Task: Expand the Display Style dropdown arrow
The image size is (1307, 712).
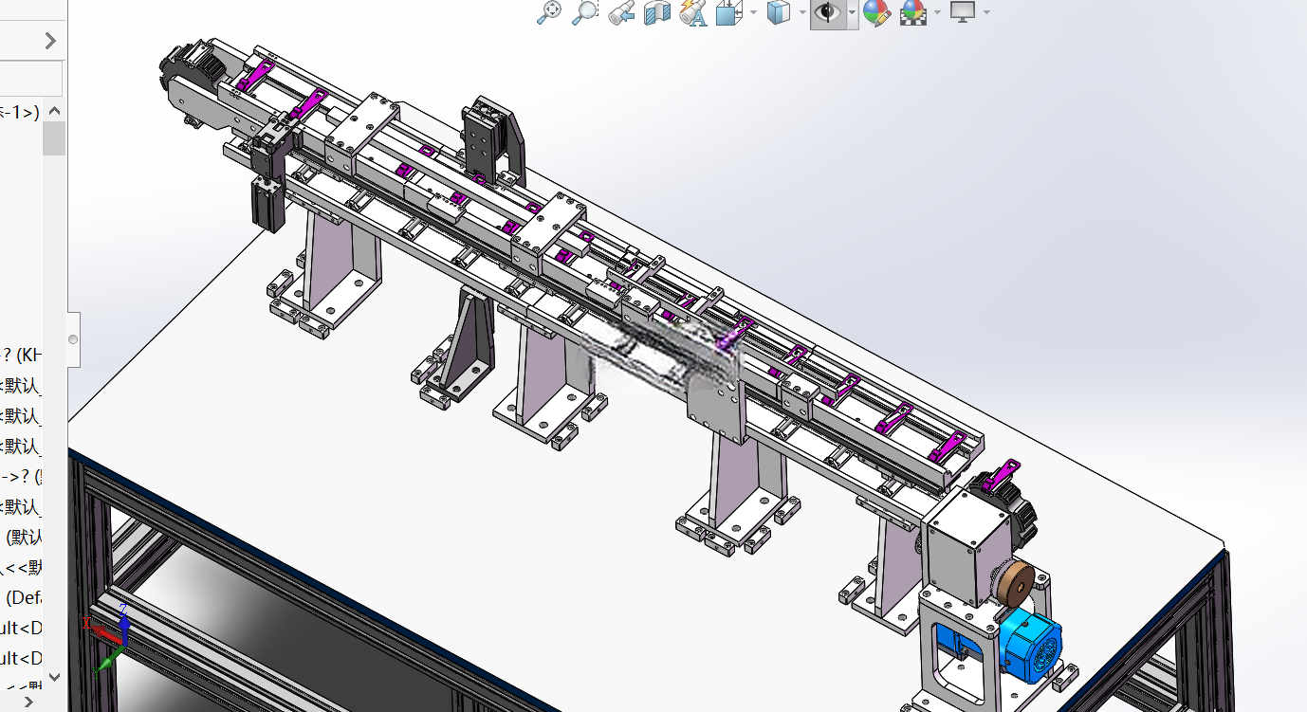Action: pyautogui.click(x=802, y=12)
